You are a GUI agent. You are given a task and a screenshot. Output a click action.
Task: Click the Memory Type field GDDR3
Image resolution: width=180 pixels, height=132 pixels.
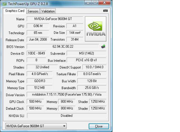(x=40, y=81)
